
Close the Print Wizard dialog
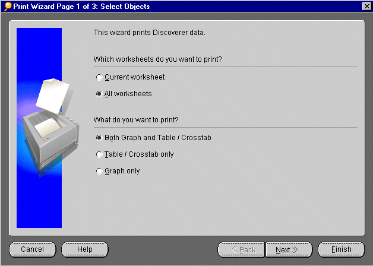pos(366,7)
